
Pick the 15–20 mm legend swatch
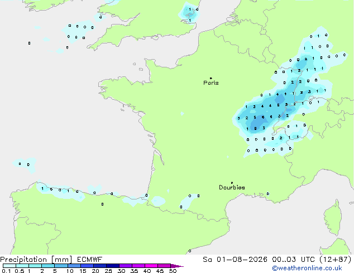click(87, 266)
